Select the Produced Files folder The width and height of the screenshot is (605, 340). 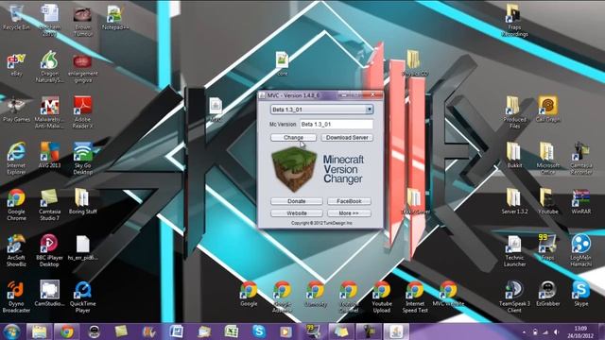tap(514, 111)
